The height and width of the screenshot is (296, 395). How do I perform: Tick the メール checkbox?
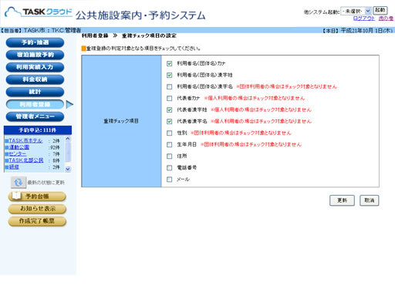[169, 180]
